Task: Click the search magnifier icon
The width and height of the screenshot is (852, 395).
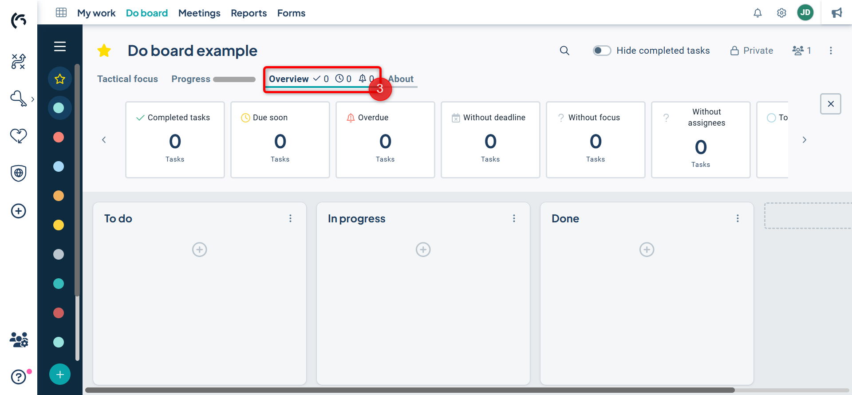Action: (564, 51)
